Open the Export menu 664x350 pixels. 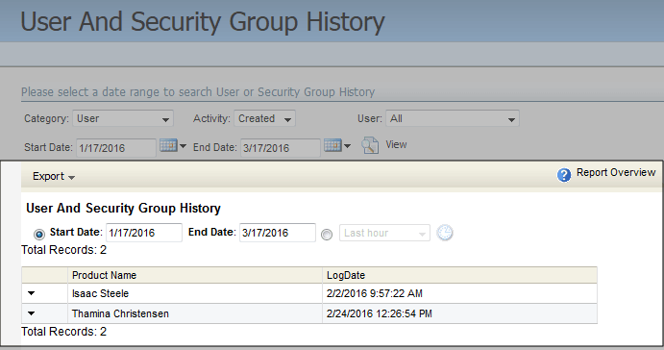[x=54, y=176]
